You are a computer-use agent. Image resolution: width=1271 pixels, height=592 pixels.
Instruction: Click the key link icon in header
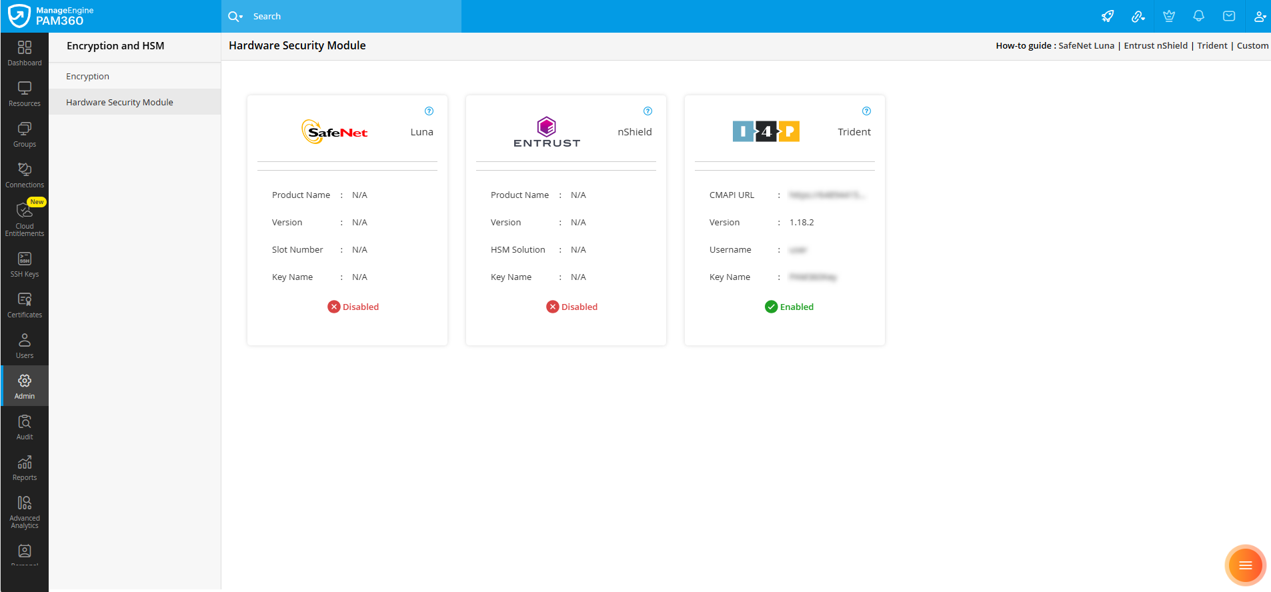[1138, 16]
